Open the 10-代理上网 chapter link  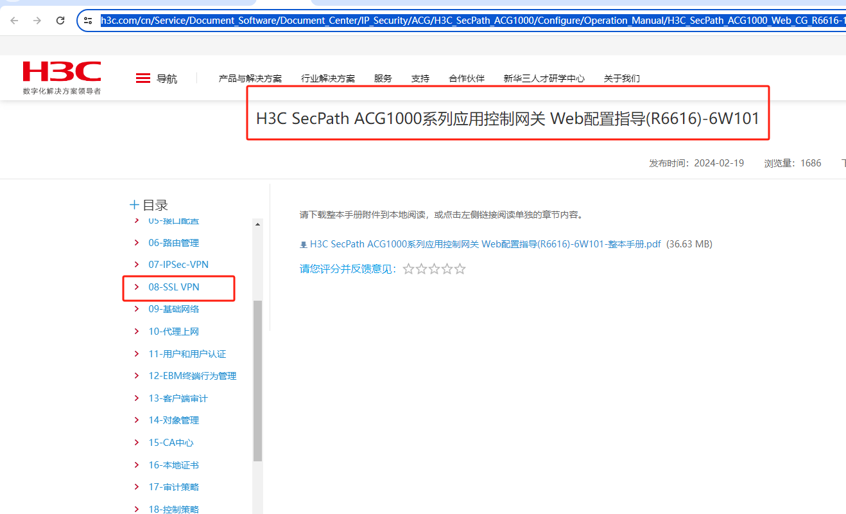click(174, 332)
